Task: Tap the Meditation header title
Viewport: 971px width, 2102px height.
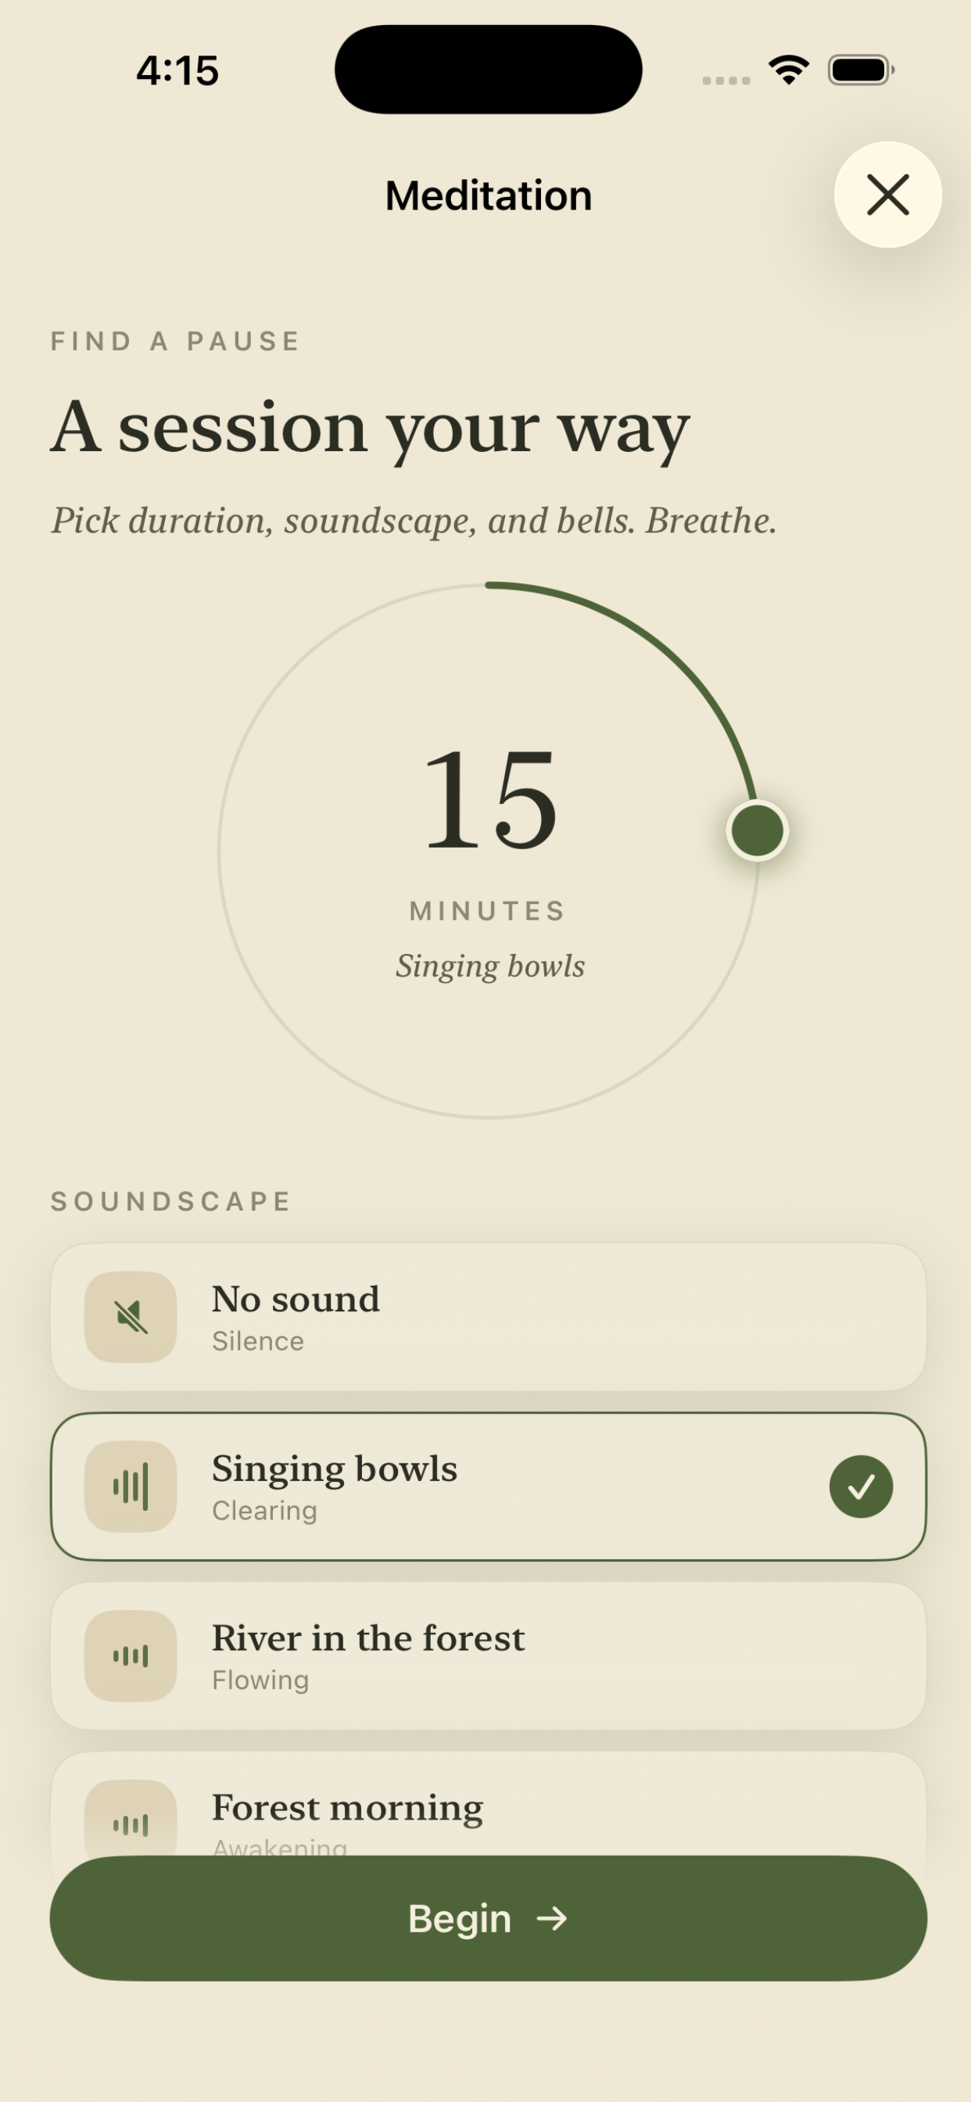Action: coord(489,195)
